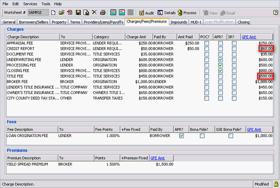Uncheck APR checkbox for UNDERWRITING FEE
280x188 pixels.
point(221,60)
